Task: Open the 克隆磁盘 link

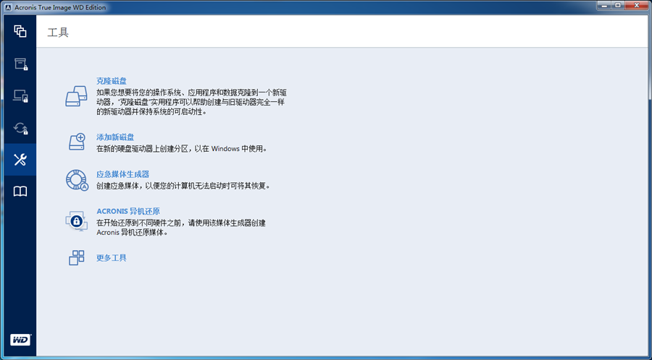Action: pos(111,81)
